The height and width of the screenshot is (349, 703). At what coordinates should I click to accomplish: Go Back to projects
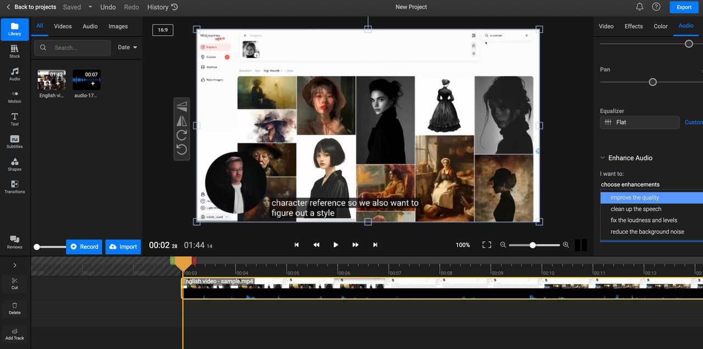[x=31, y=7]
